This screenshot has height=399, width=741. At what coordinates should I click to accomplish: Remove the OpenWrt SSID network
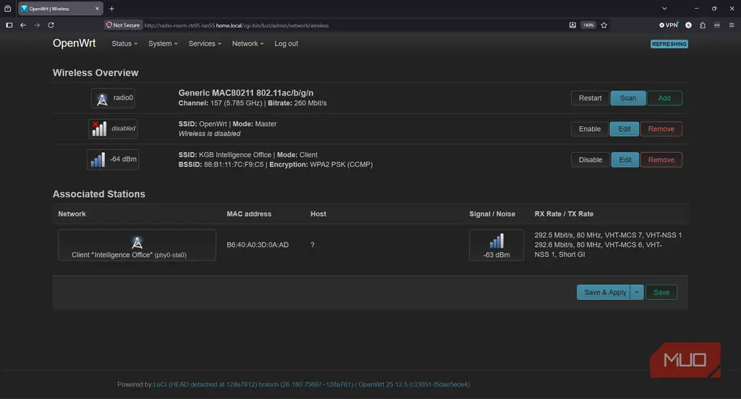pyautogui.click(x=661, y=129)
